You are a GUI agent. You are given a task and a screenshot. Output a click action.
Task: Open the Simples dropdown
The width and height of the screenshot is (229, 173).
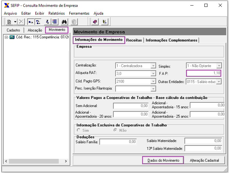[219, 66]
